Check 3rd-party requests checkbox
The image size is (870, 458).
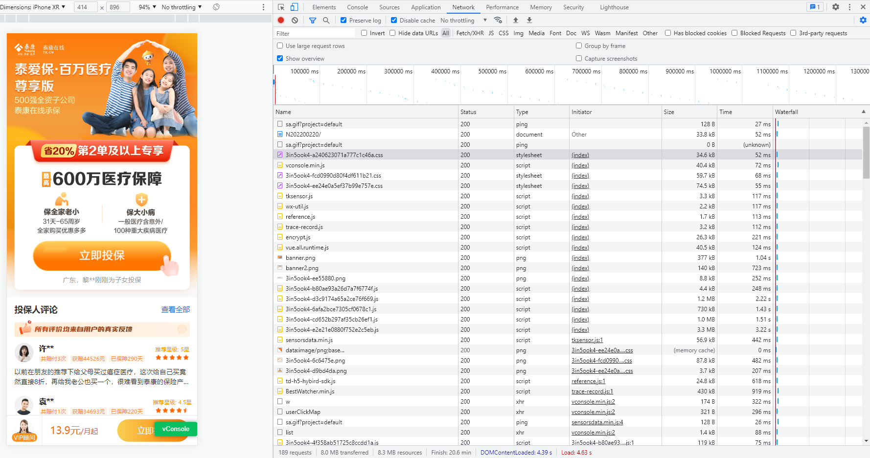(793, 33)
